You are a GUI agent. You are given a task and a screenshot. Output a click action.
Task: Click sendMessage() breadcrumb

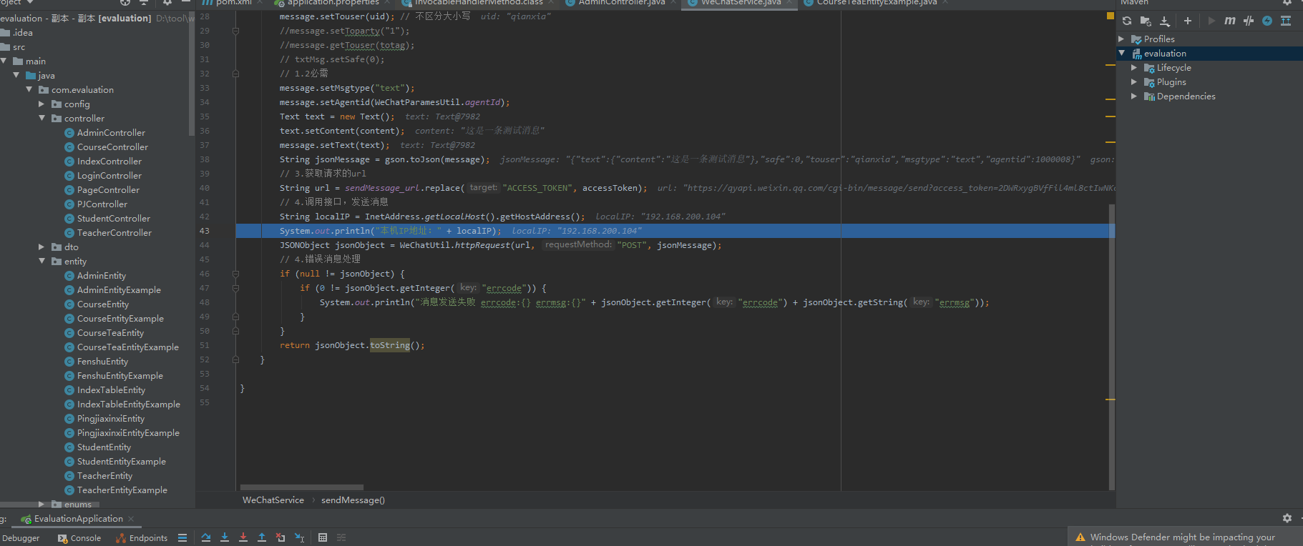pyautogui.click(x=353, y=500)
